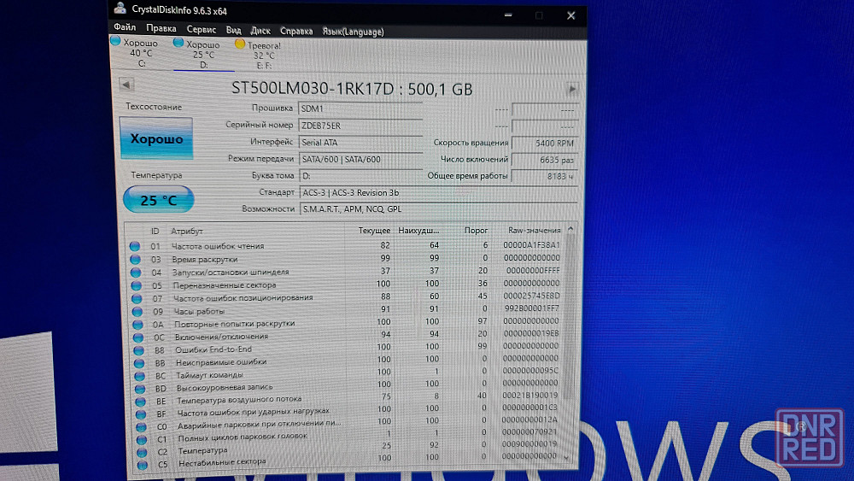Select row Запуски/остановки шпинделя

345,272
